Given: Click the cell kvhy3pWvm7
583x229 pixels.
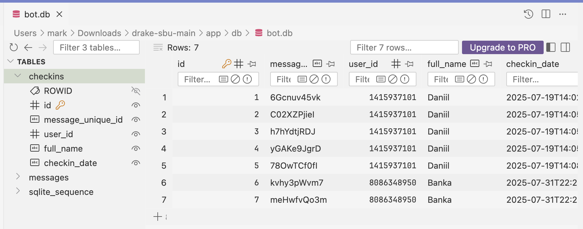Looking at the screenshot, I should (x=297, y=183).
